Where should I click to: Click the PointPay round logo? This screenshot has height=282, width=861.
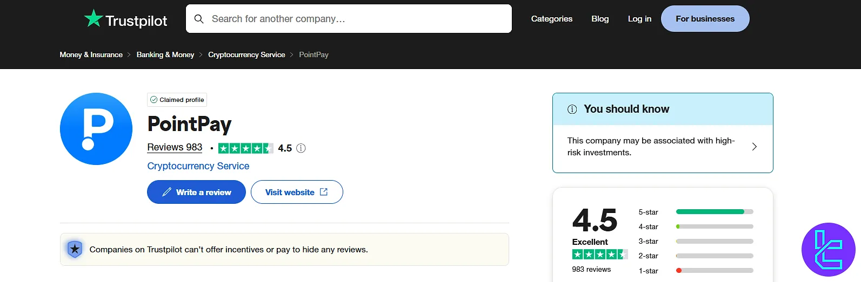(x=96, y=129)
